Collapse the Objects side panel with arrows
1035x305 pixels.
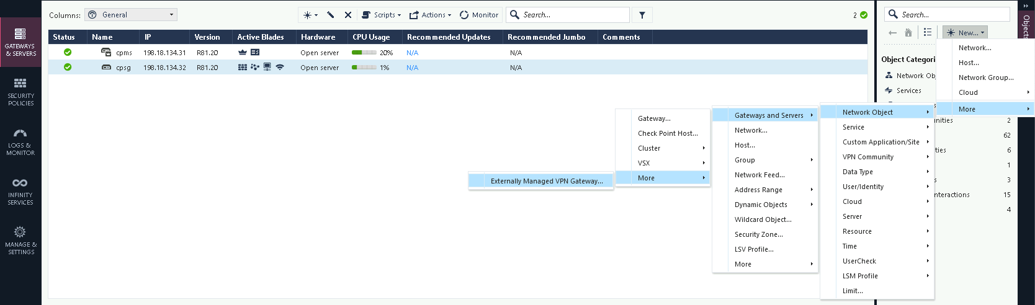[1026, 6]
